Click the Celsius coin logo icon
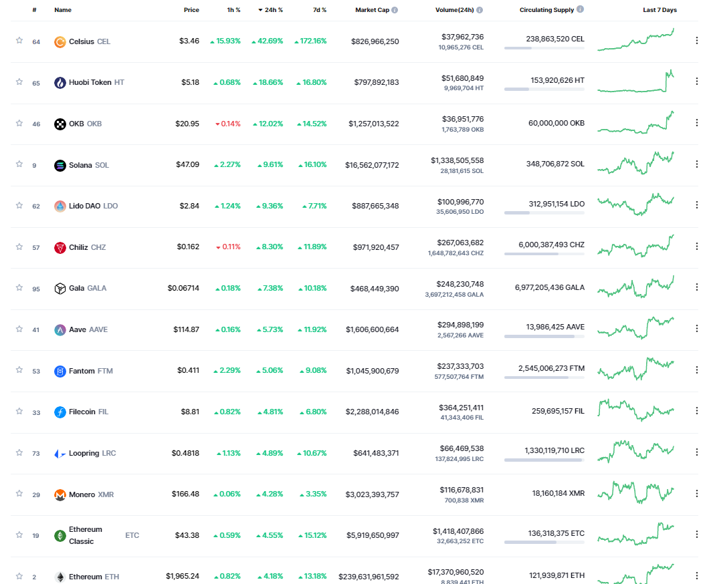 tap(60, 41)
